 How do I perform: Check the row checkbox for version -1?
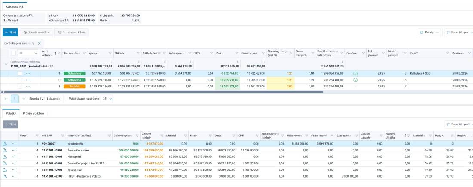pyautogui.click(x=20, y=73)
